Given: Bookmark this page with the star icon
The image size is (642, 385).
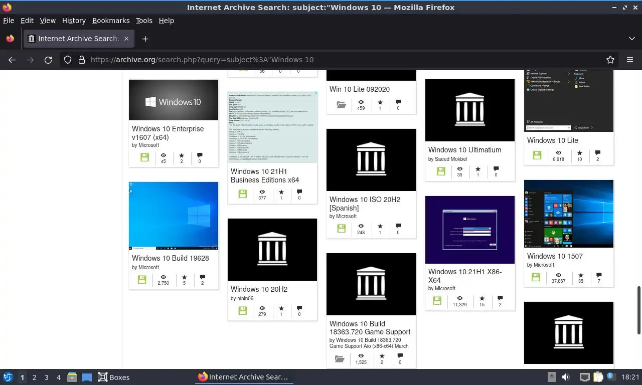Looking at the screenshot, I should [610, 60].
